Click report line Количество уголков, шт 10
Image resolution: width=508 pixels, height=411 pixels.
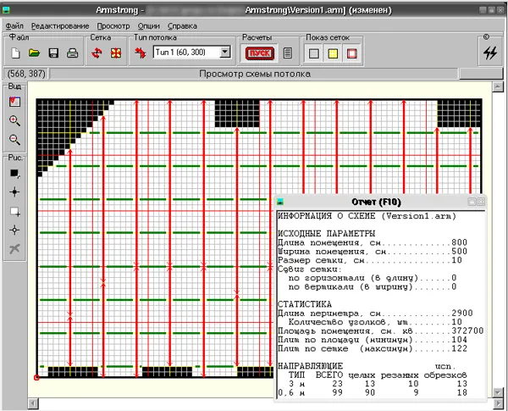(x=375, y=322)
